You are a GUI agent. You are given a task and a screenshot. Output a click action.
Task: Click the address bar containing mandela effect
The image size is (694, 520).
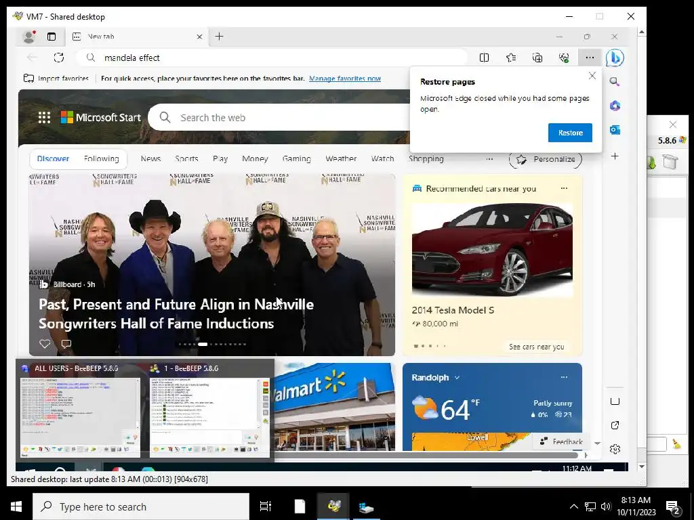pos(272,58)
